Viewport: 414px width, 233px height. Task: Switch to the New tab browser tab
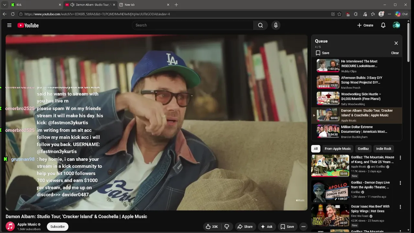pyautogui.click(x=144, y=5)
